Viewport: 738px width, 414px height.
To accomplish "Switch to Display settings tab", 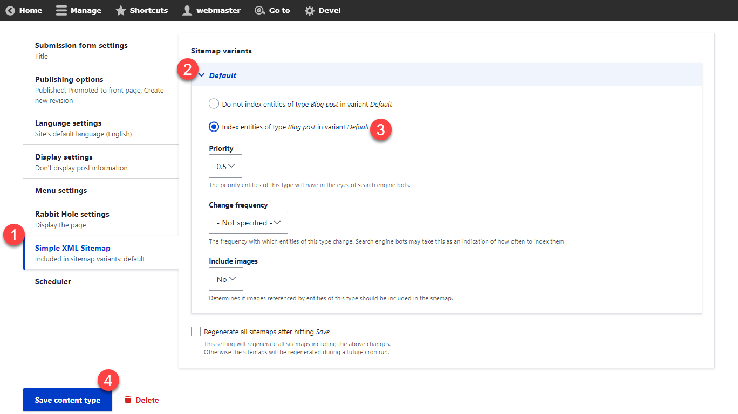I will 64,157.
